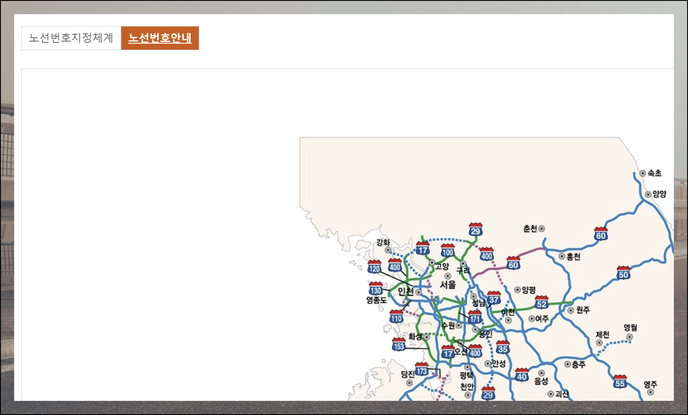Click the 오산 city label
Viewport: 688px width, 415px height.
coord(461,352)
